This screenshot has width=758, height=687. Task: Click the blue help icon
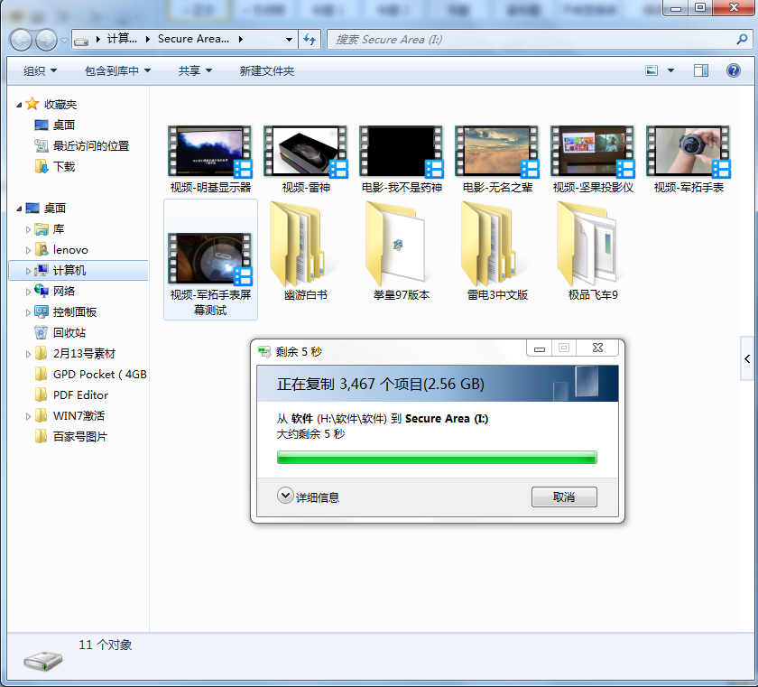pos(734,70)
